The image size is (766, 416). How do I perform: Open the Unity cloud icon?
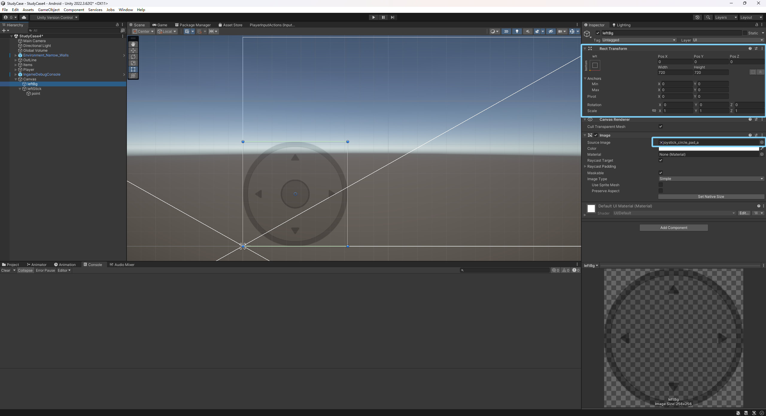24,17
